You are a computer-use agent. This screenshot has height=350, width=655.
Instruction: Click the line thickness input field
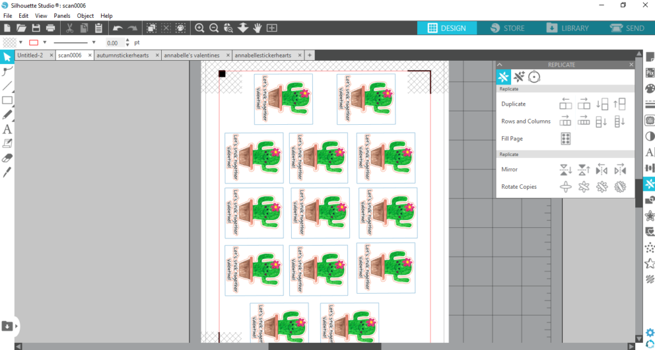click(114, 43)
